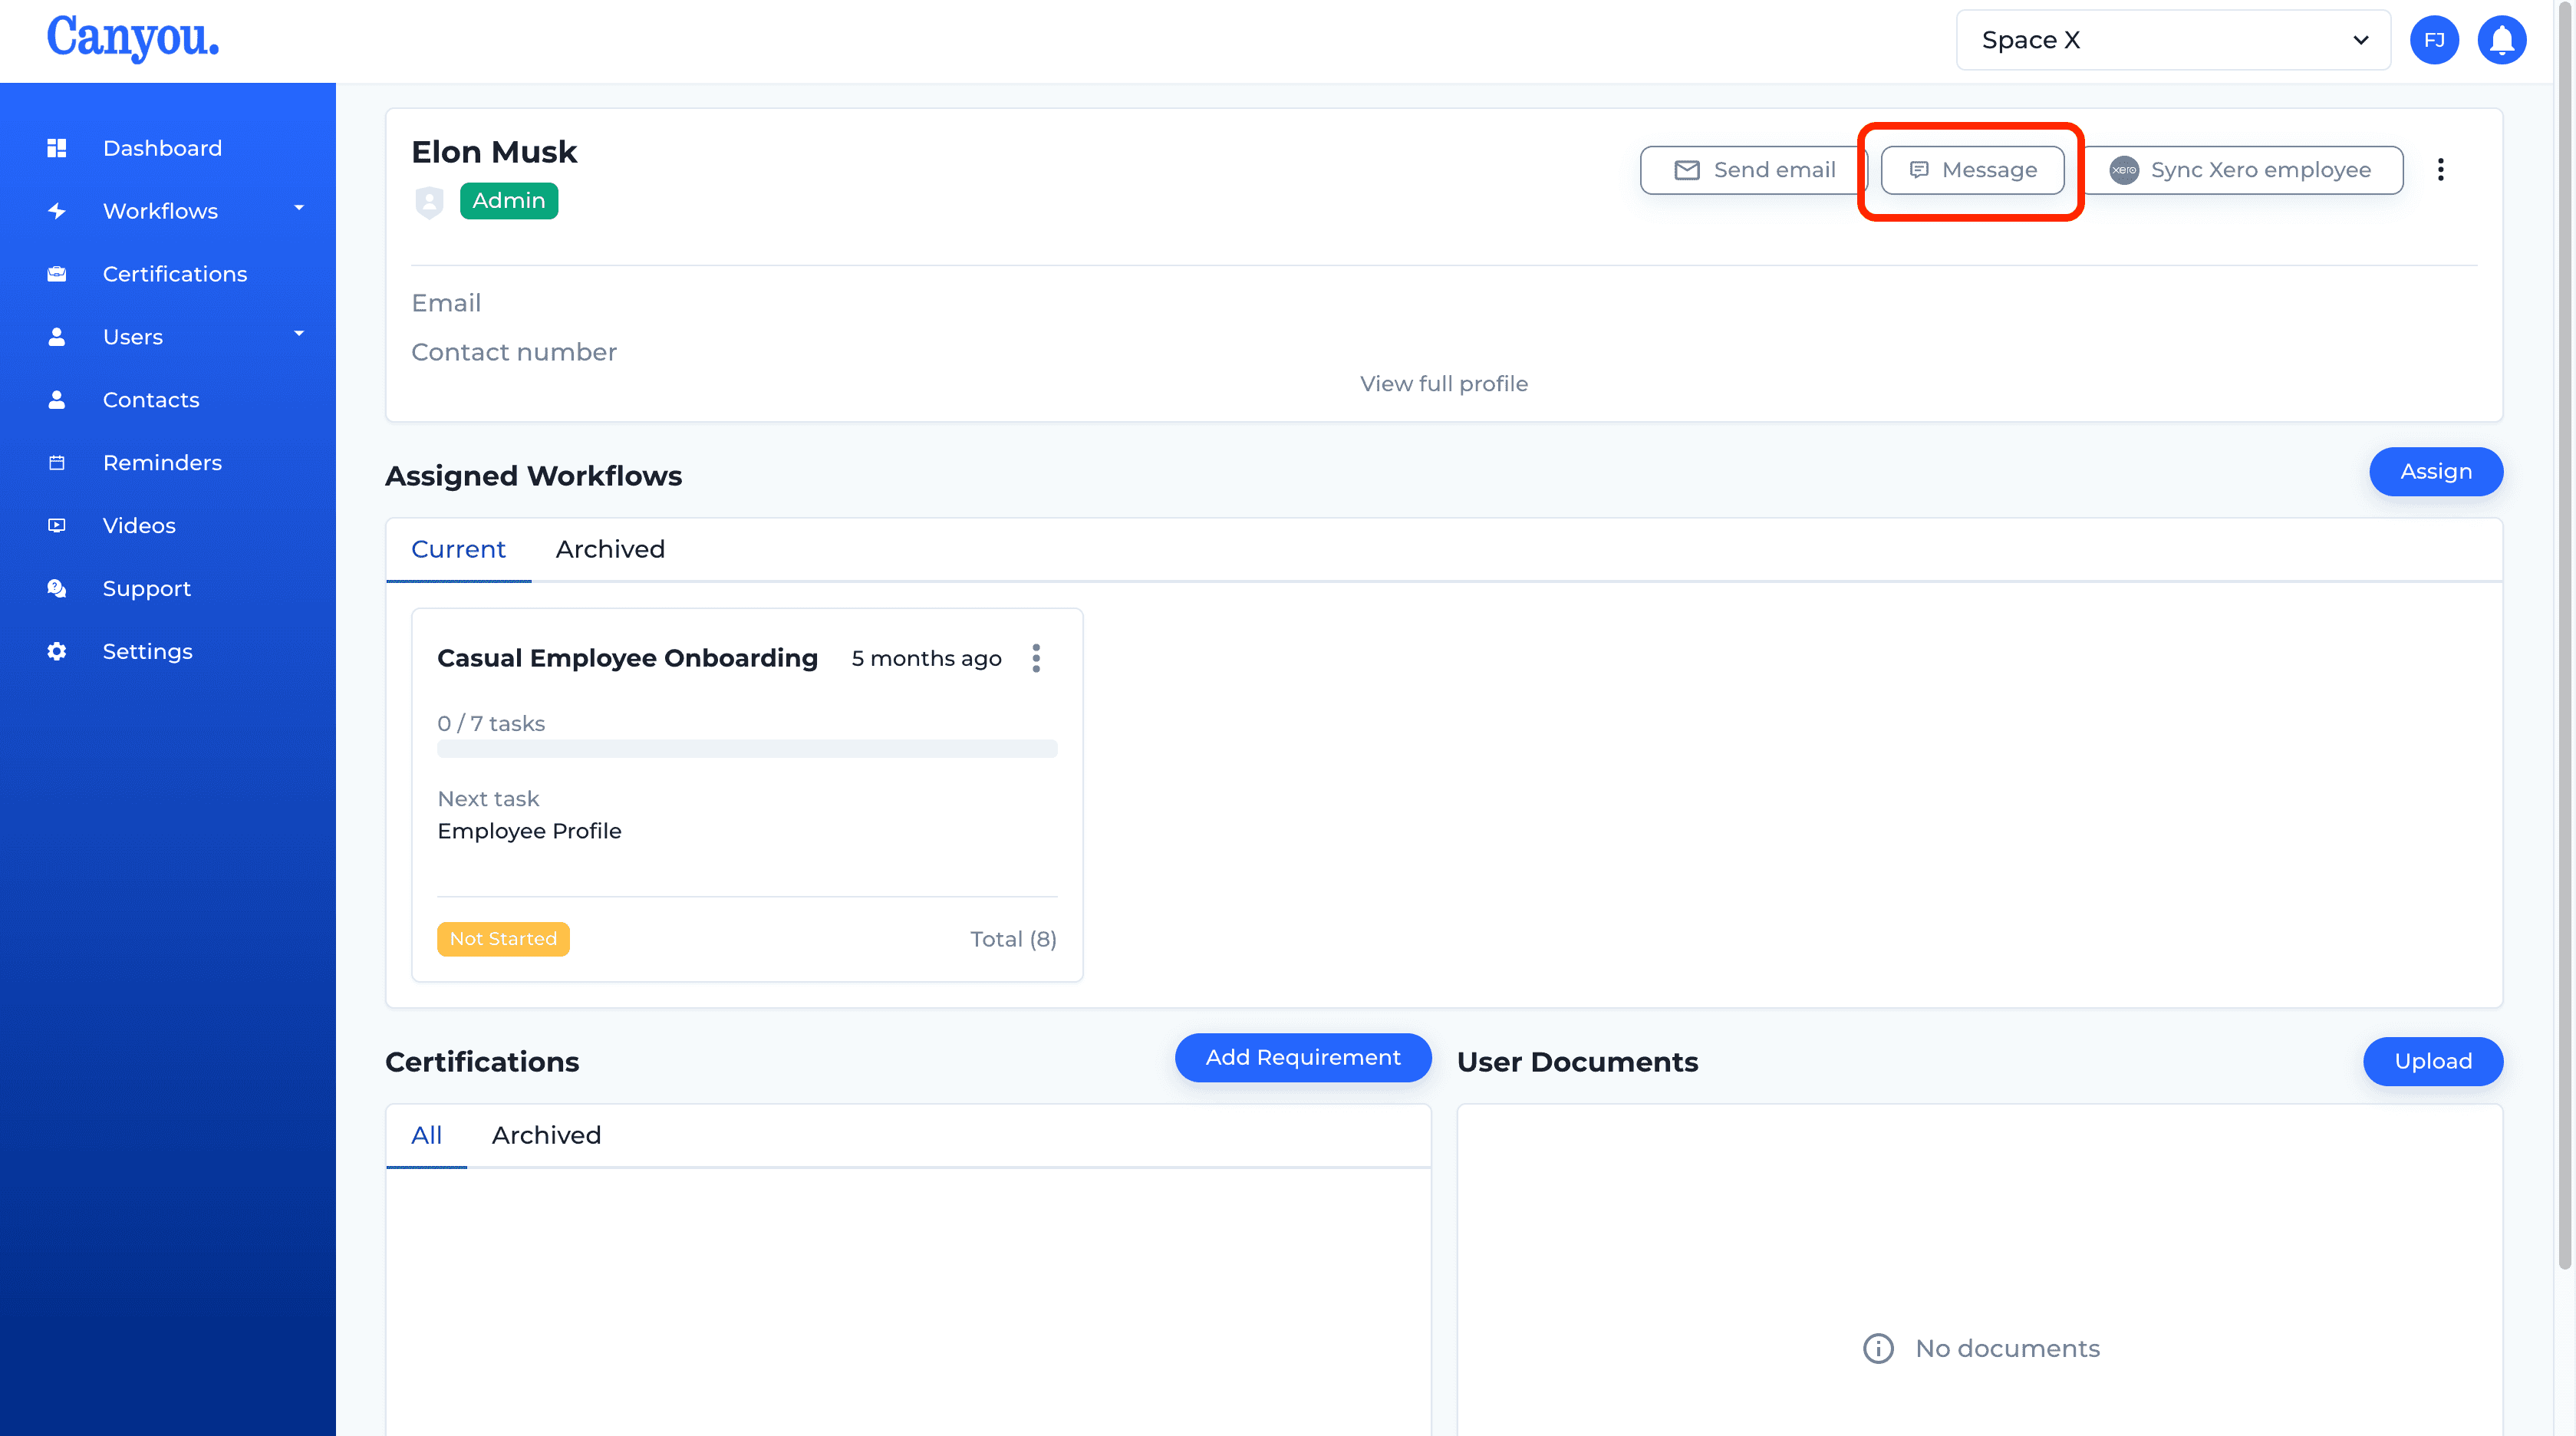
Task: Switch to Archived certifications tab
Action: (x=546, y=1135)
